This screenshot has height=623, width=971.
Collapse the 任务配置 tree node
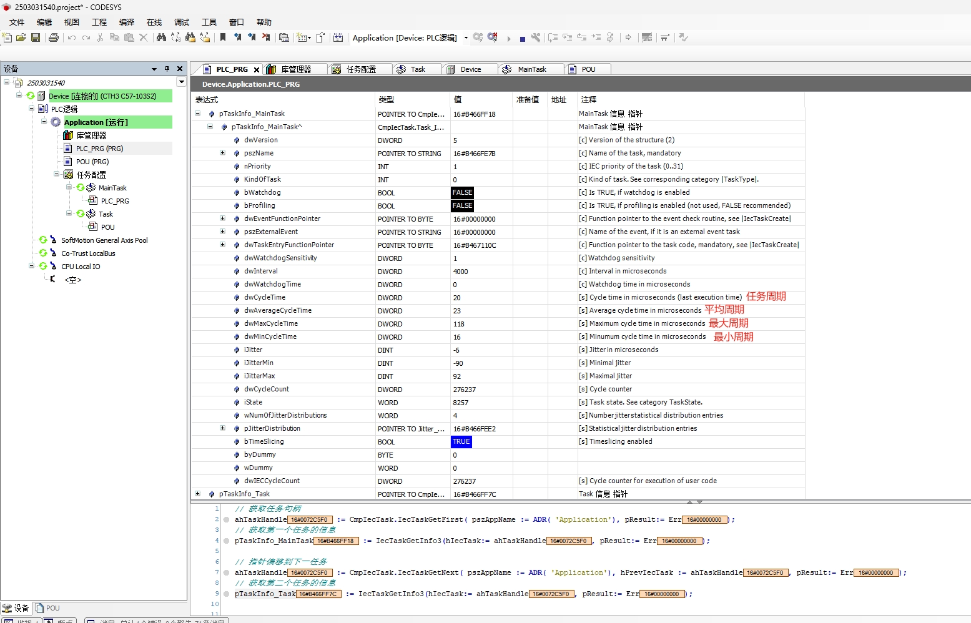56,174
